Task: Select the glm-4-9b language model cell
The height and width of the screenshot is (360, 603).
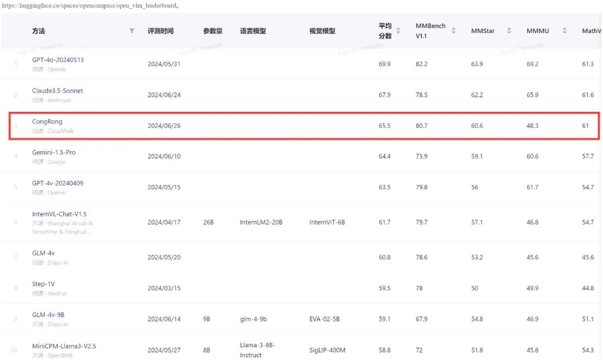Action: 253,319
